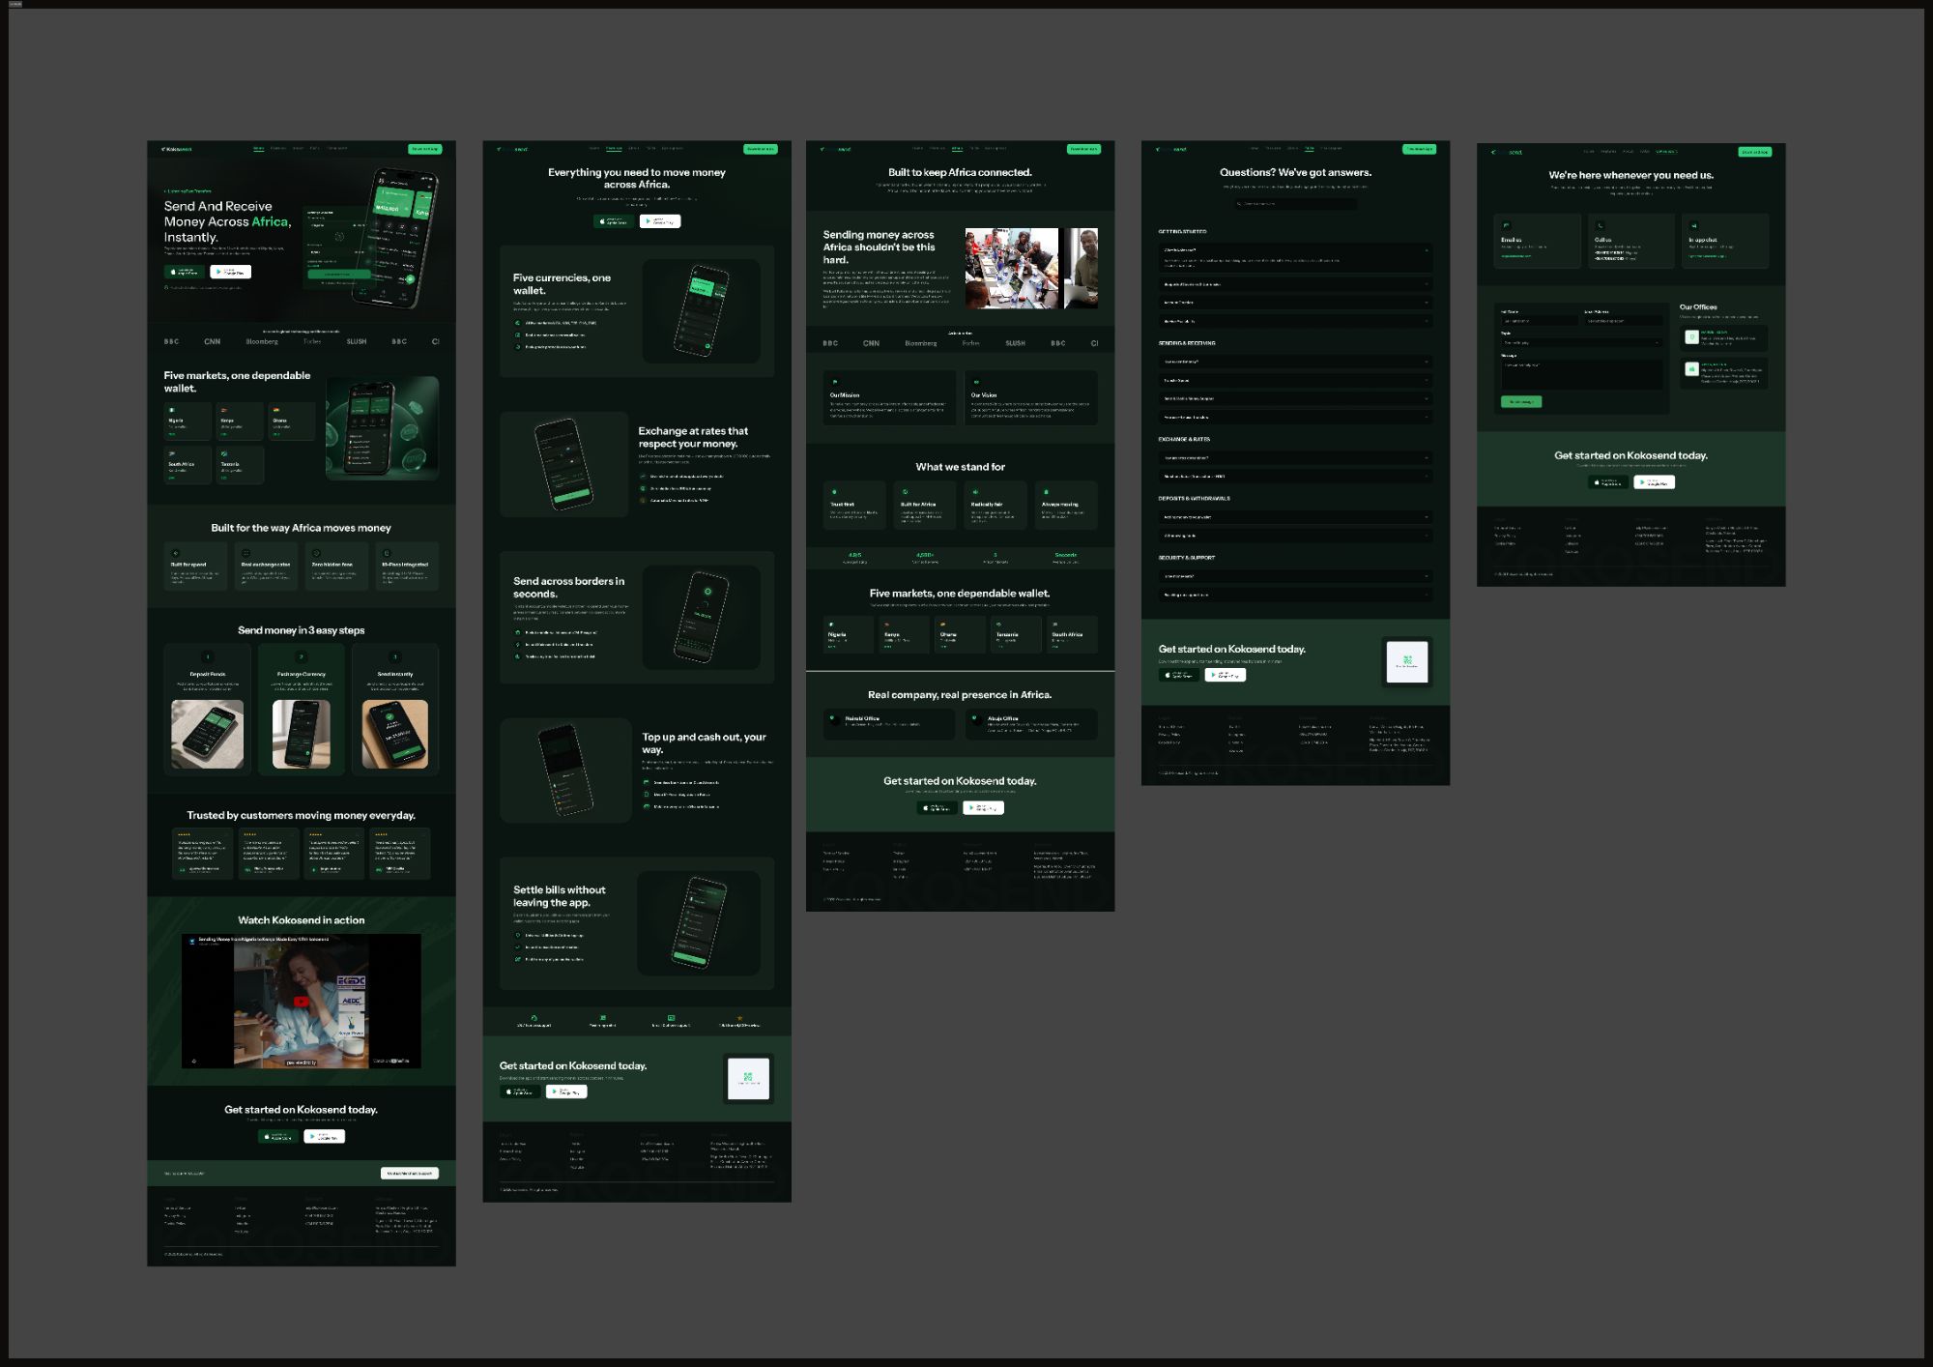Click the Our Vision card icon on About page
The height and width of the screenshot is (1367, 1933).
pyautogui.click(x=976, y=382)
